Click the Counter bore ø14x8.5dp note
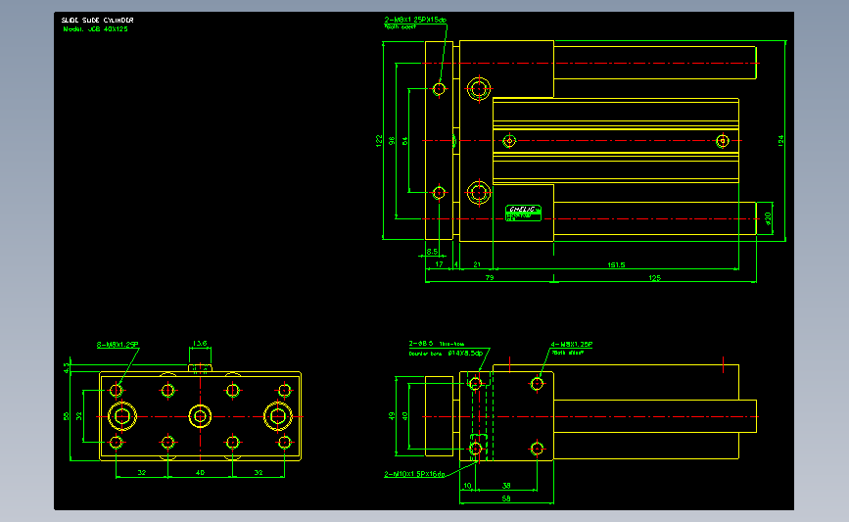Image resolution: width=849 pixels, height=522 pixels. 446,353
